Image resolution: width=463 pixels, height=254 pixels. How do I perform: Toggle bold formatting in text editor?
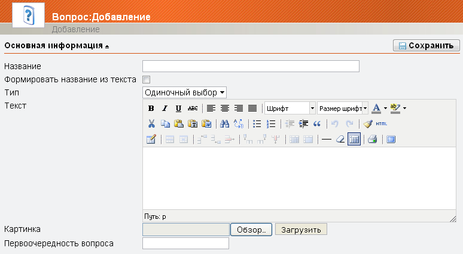[x=151, y=109]
